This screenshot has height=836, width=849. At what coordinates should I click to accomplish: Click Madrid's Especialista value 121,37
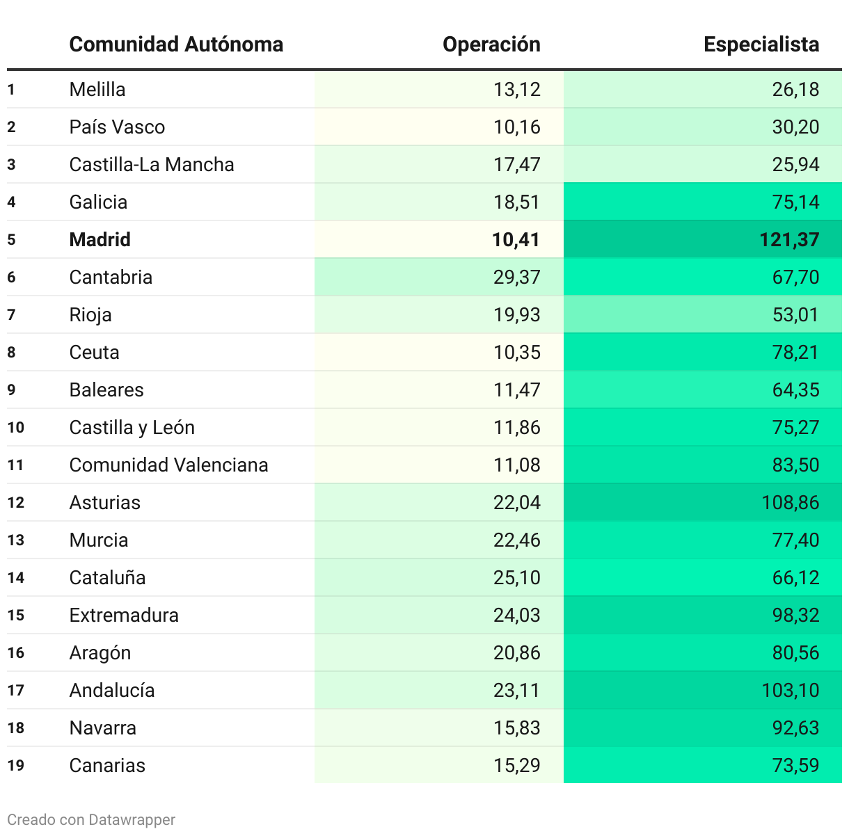(789, 240)
